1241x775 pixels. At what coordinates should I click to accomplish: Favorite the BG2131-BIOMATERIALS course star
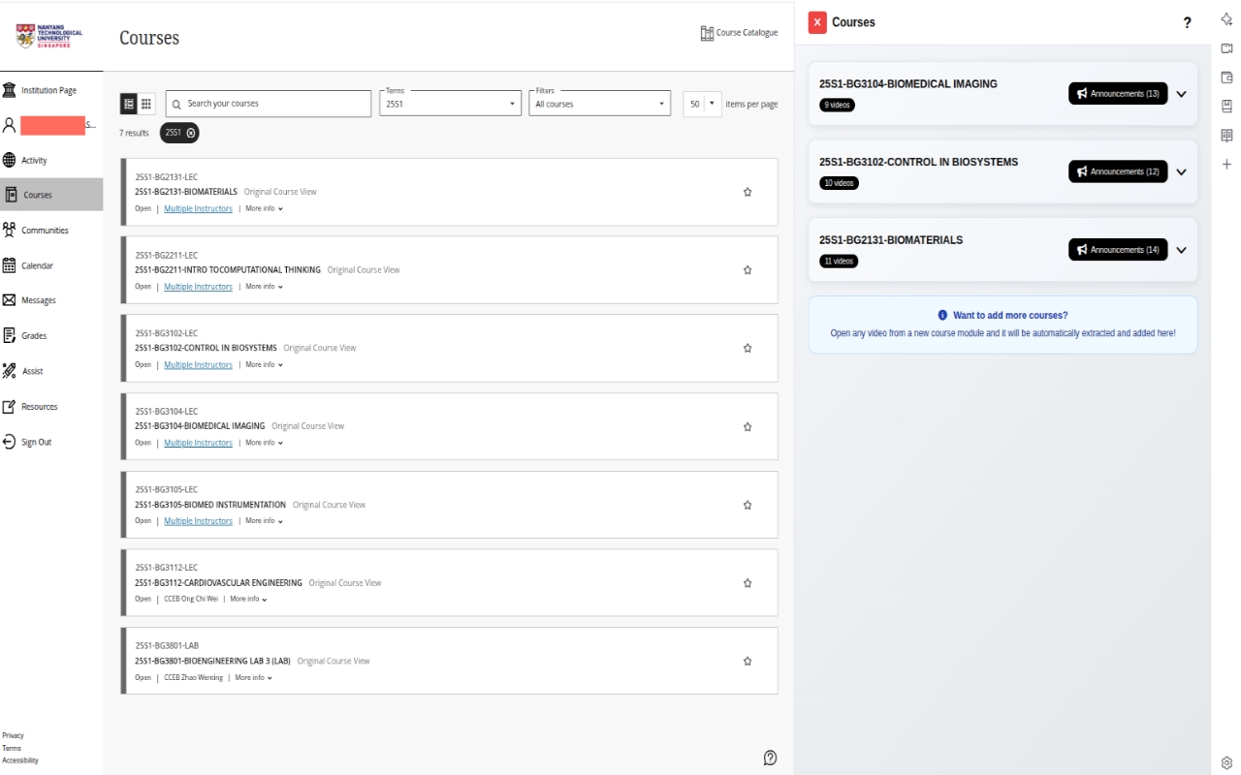tap(748, 192)
